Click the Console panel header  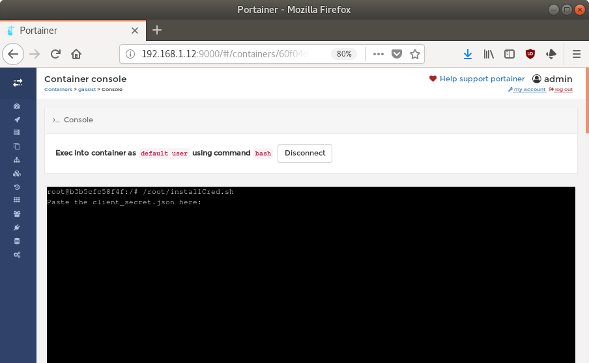tap(311, 120)
